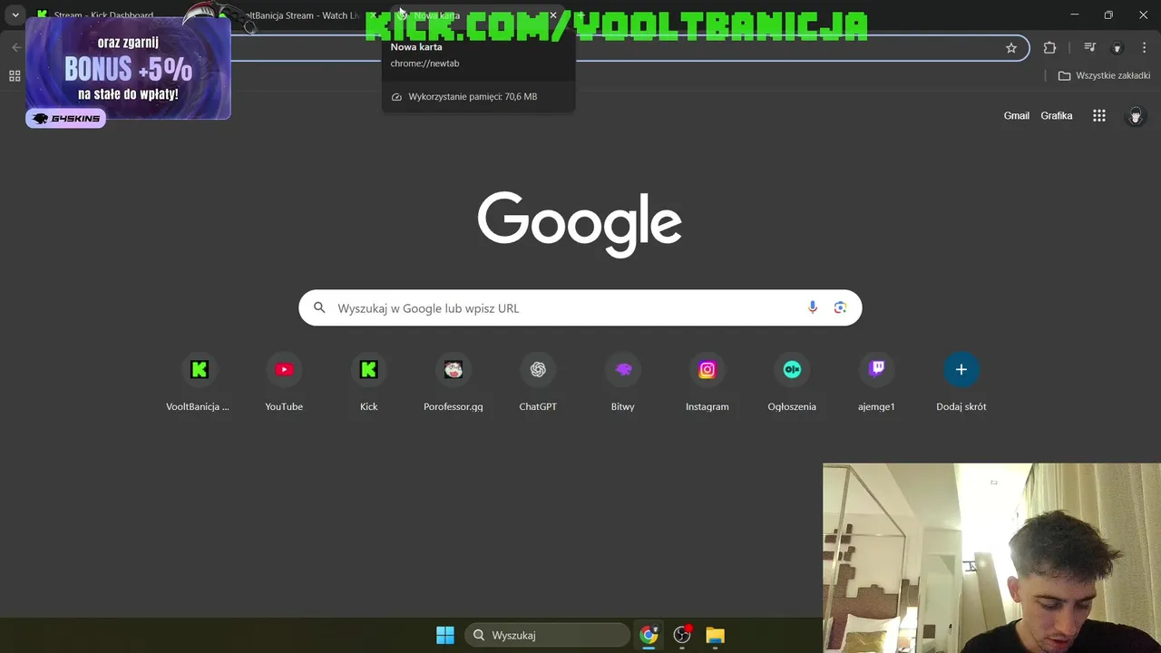
Task: Expand the tab search dropdown arrow
Action: tap(15, 15)
